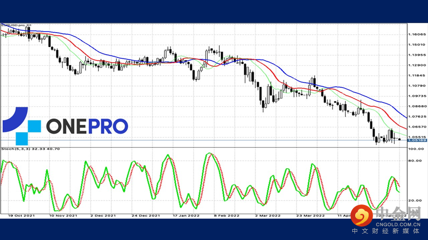
Task: Click the 100.00 stochastic scale label
Action: coord(416,148)
